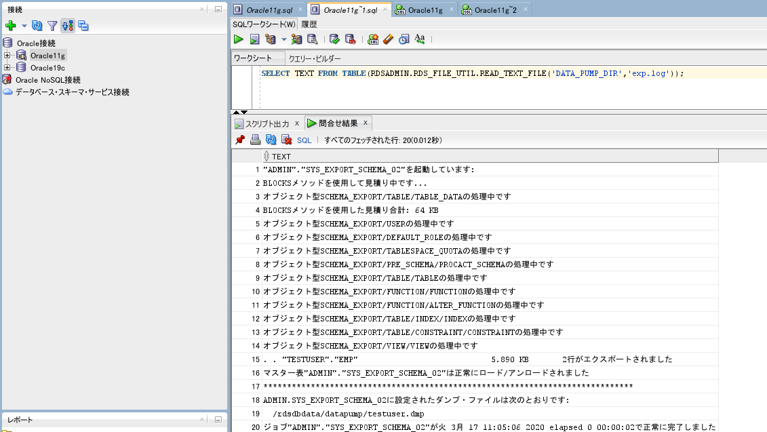Screen dimensions: 767x432
Task: Open the 履歴 tab
Action: (309, 24)
